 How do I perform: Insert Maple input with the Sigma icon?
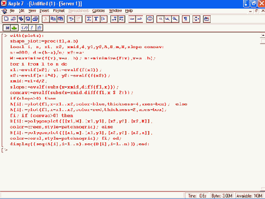pos(89,19)
